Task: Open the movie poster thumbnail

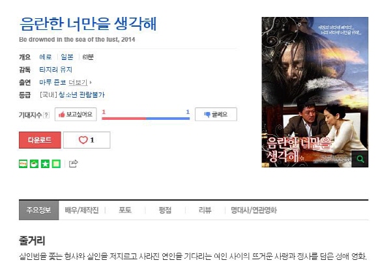Action: pos(315,92)
